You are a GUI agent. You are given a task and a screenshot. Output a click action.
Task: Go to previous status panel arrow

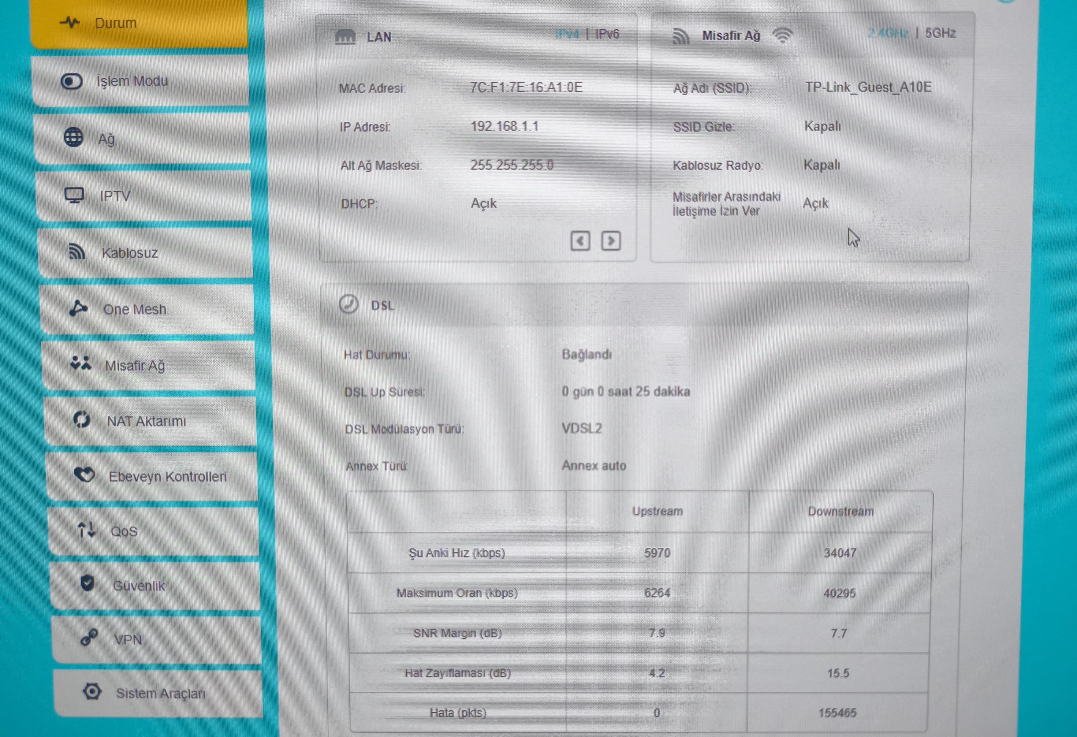(580, 241)
